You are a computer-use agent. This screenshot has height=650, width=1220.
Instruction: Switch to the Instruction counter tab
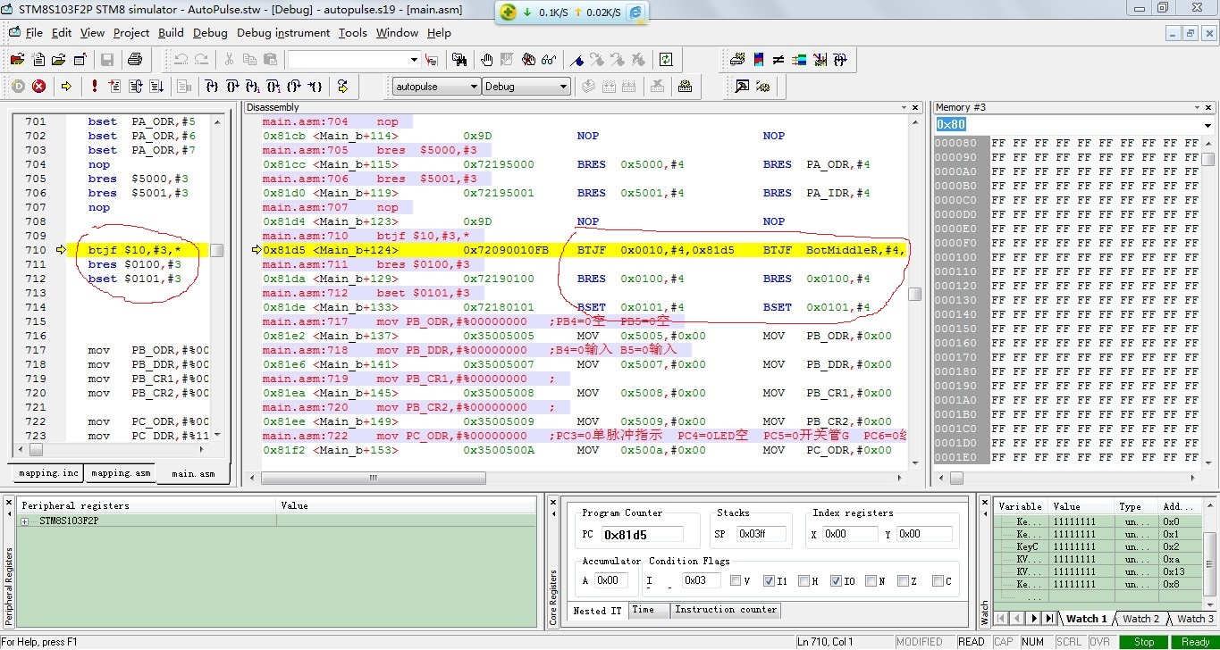[x=726, y=610]
